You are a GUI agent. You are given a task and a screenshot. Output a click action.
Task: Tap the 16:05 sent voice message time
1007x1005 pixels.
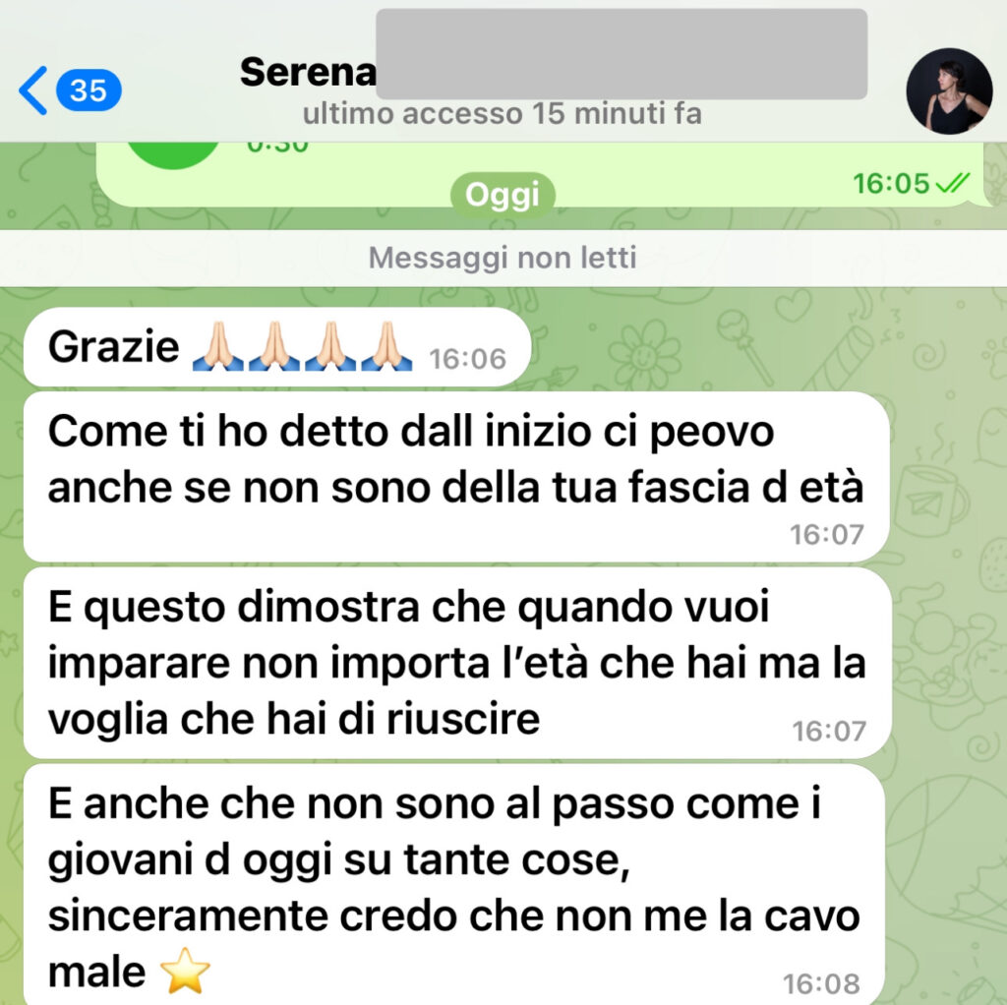click(891, 184)
